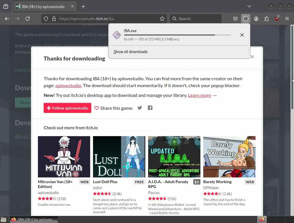The width and height of the screenshot is (294, 223).
Task: Show all downloads
Action: 131,52
